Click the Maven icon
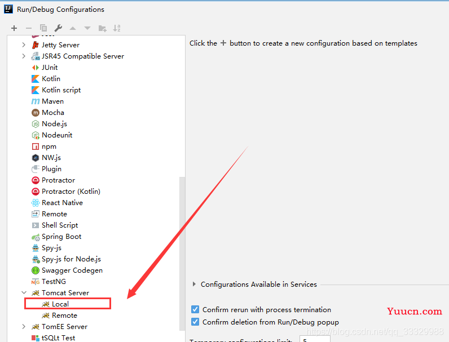Image resolution: width=449 pixels, height=342 pixels. pyautogui.click(x=35, y=101)
